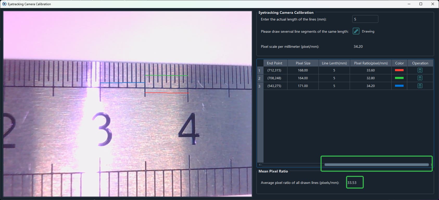Delete the green line in row 2
This screenshot has height=200, width=439.
(420, 78)
